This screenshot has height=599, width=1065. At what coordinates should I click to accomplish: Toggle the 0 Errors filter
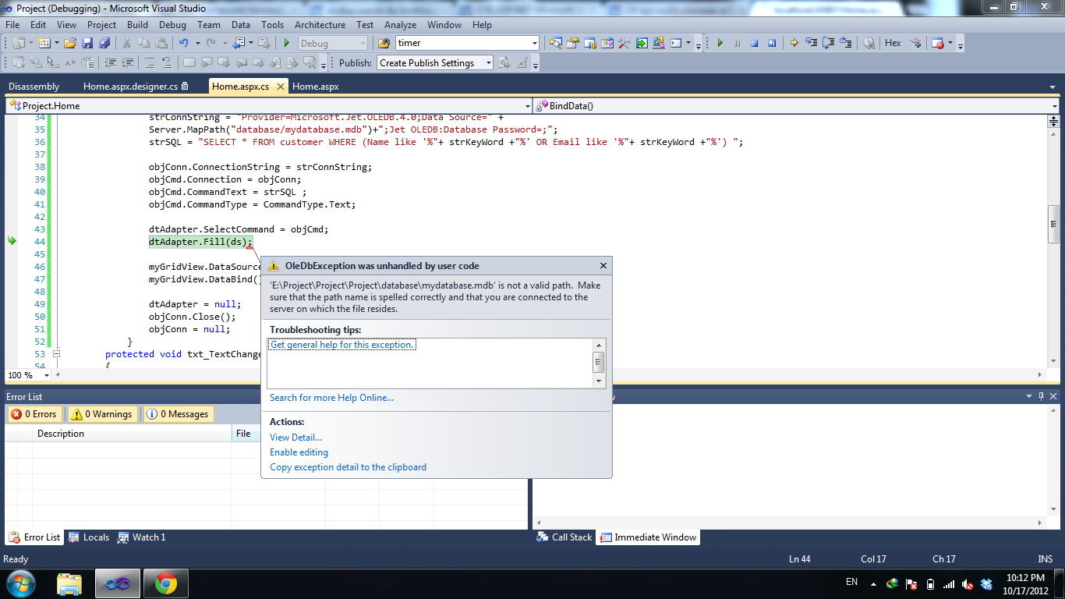(35, 414)
